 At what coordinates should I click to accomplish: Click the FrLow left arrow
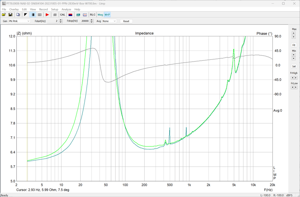click(292, 87)
